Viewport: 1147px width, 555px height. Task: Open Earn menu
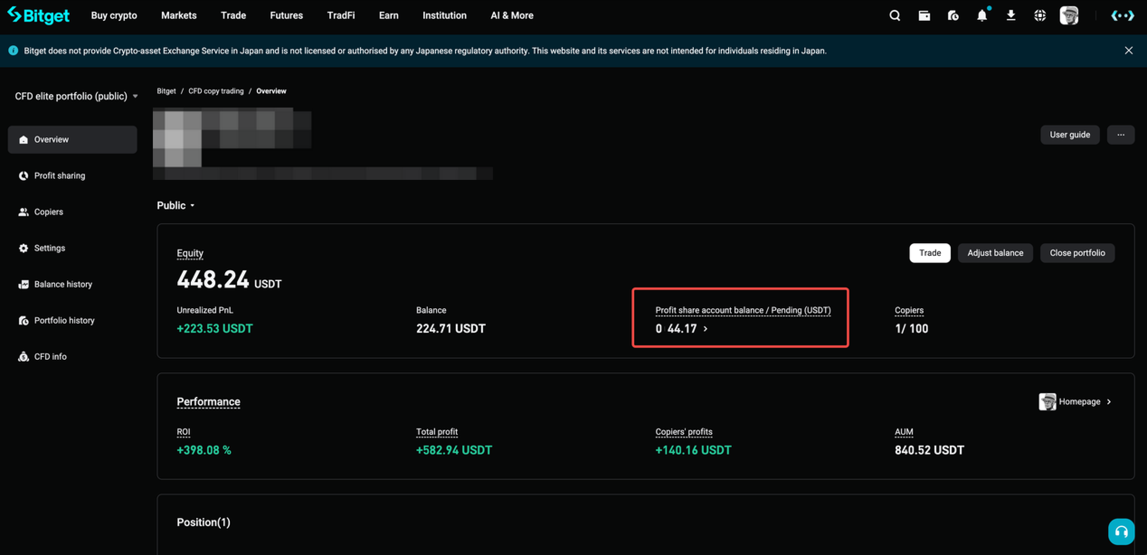pos(389,15)
